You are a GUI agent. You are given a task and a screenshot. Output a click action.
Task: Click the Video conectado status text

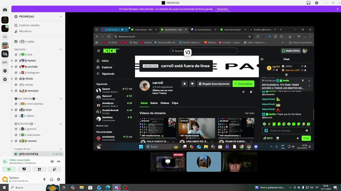pyautogui.click(x=20, y=160)
